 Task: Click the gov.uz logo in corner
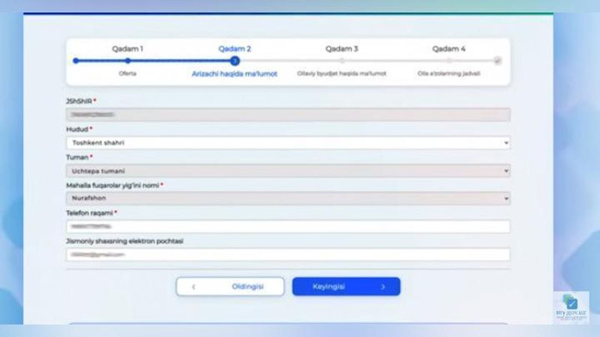coord(568,307)
